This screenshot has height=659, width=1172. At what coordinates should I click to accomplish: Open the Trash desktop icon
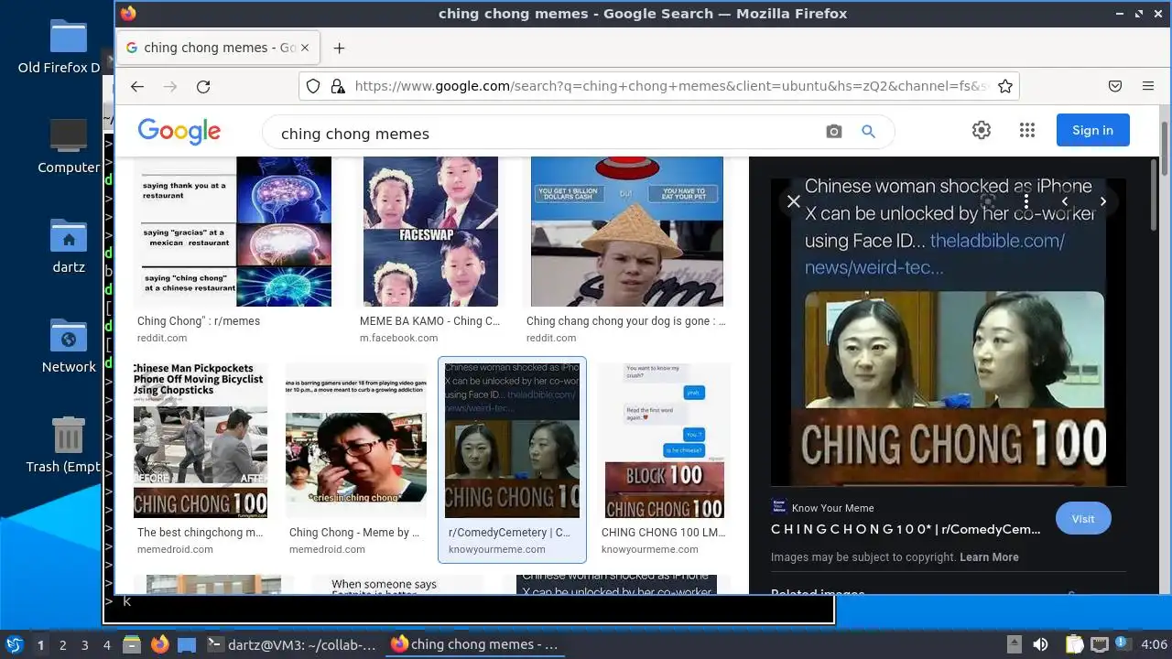[x=69, y=445]
